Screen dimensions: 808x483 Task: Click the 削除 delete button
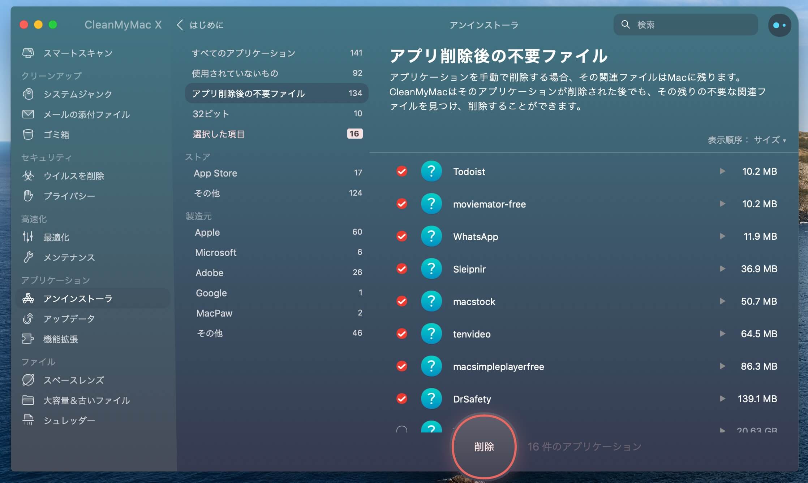483,447
